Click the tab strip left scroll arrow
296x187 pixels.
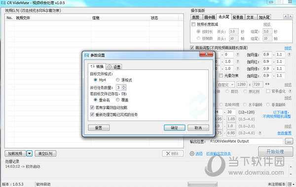point(286,17)
